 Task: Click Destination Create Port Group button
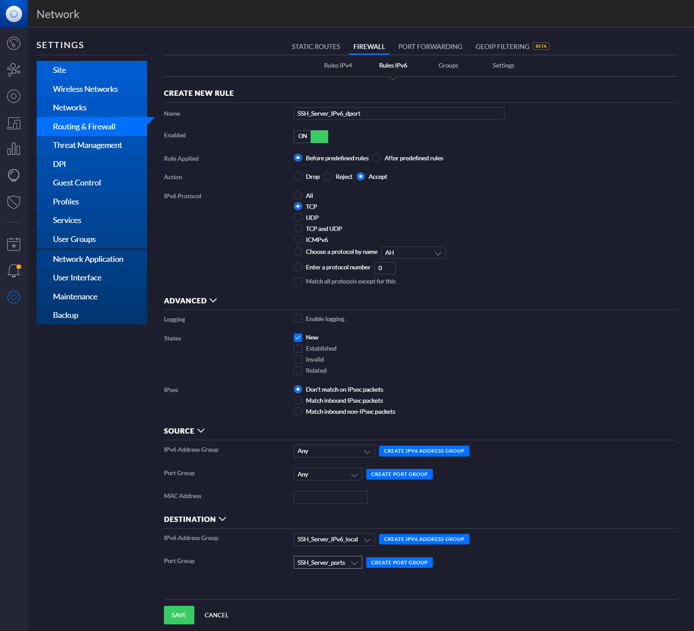coord(399,563)
